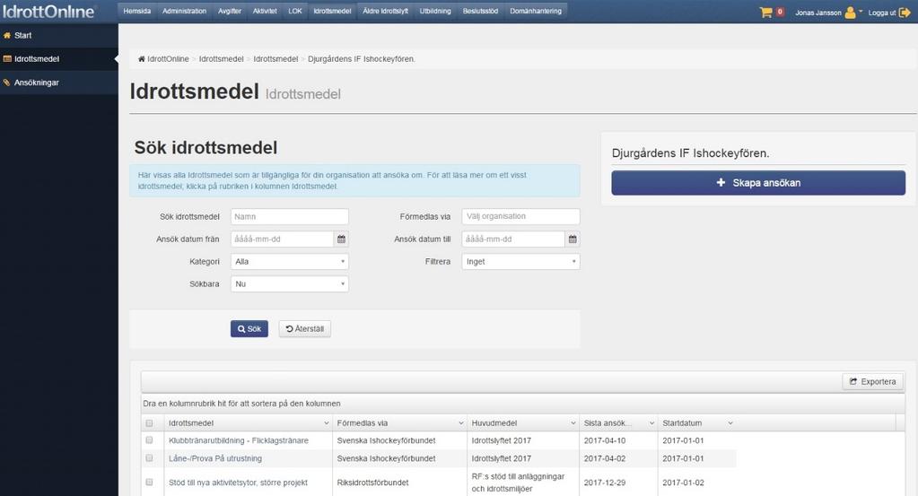Click the Logga ut exit icon

coord(905,13)
